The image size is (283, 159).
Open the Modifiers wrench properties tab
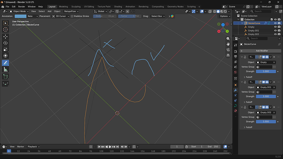pyautogui.click(x=235, y=90)
